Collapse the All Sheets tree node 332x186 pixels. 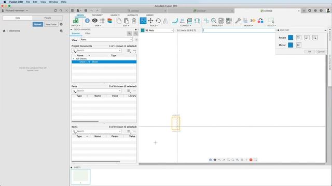(74, 58)
